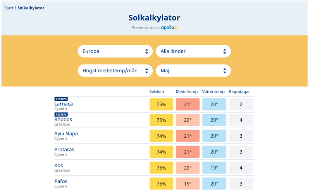Expand the Högst medeltemp/mån sorting dropdown

115,71
